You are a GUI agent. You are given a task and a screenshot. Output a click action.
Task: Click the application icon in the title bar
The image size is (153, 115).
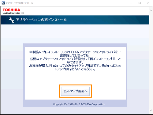tap(3, 3)
